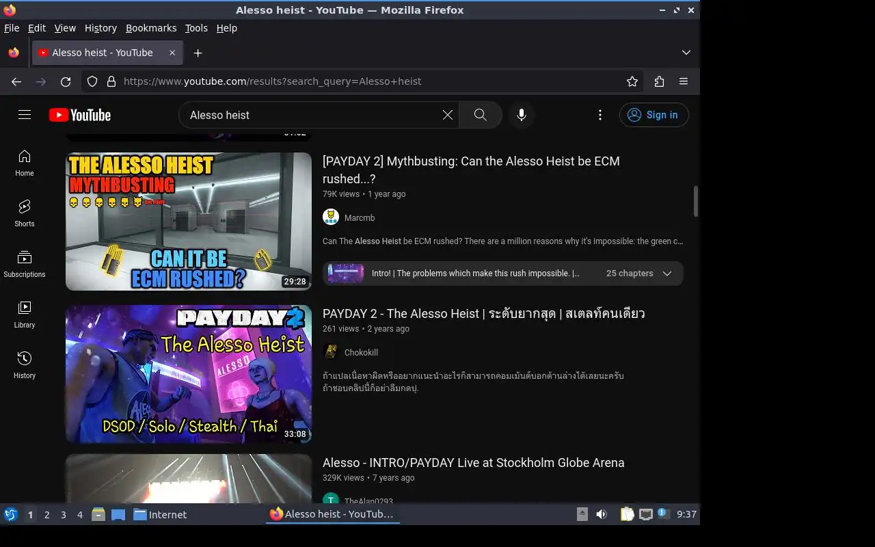This screenshot has width=875, height=547.
Task: Open the File menu
Action: [12, 28]
